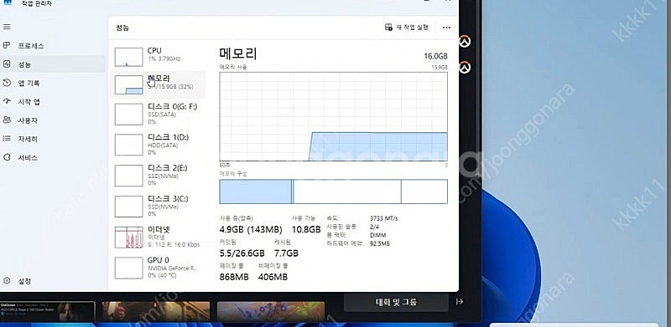Select the GPU 0 NVIDIA item
Screen dimensions: 671x327
pyautogui.click(x=158, y=268)
